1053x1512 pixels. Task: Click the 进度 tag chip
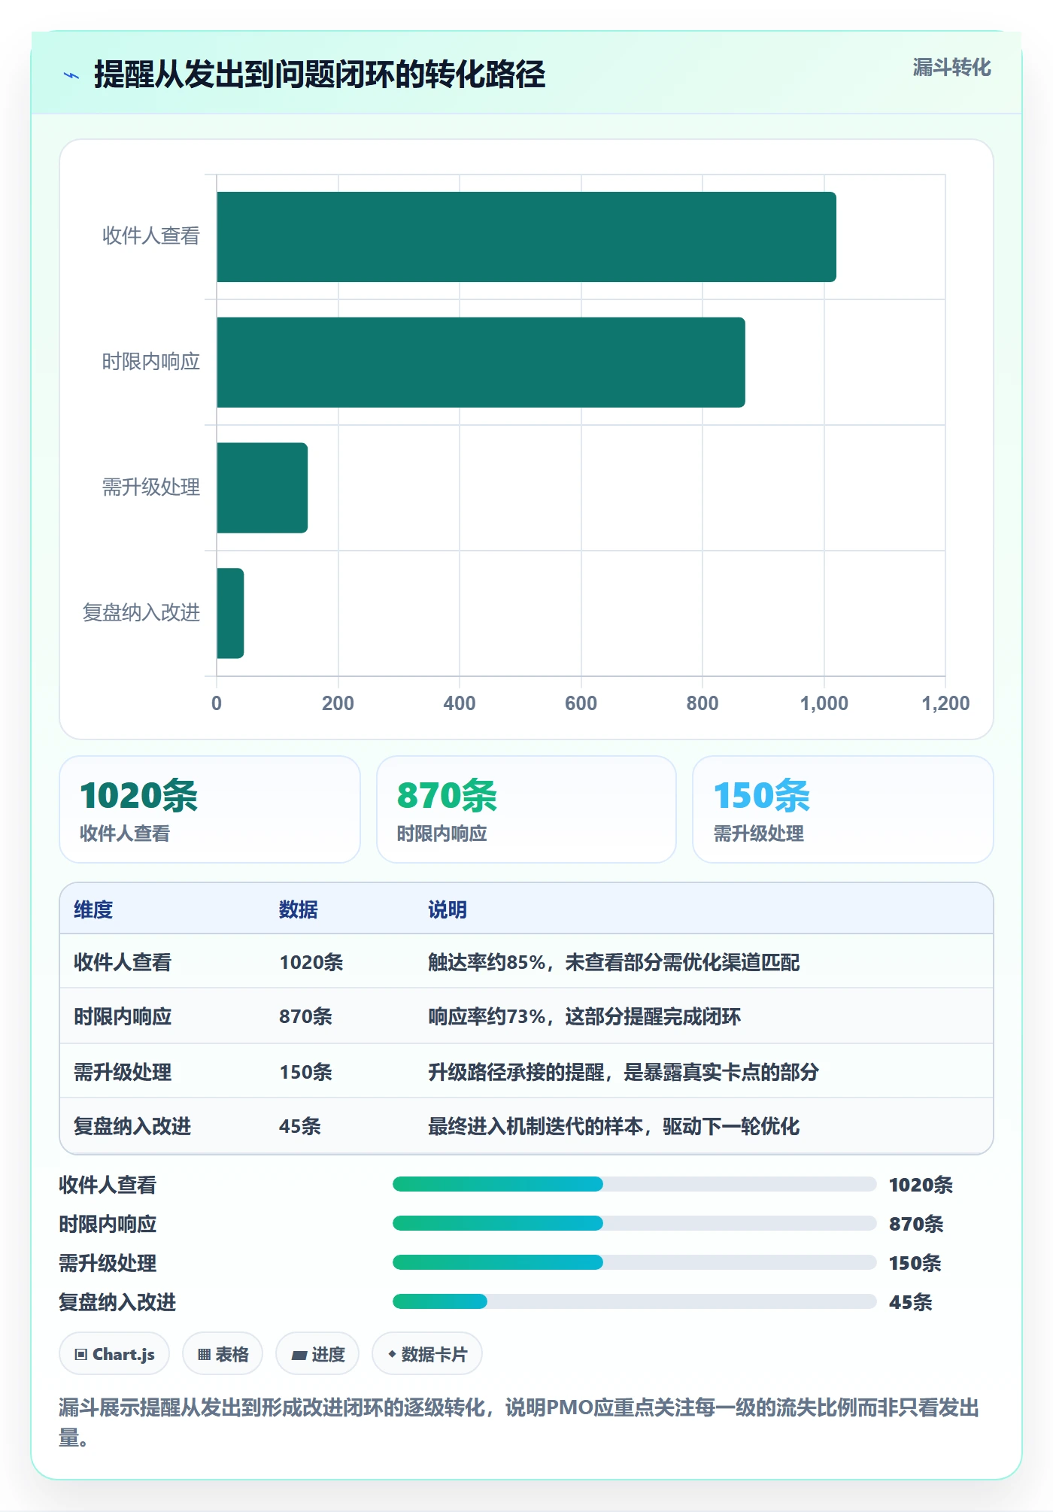317,1354
